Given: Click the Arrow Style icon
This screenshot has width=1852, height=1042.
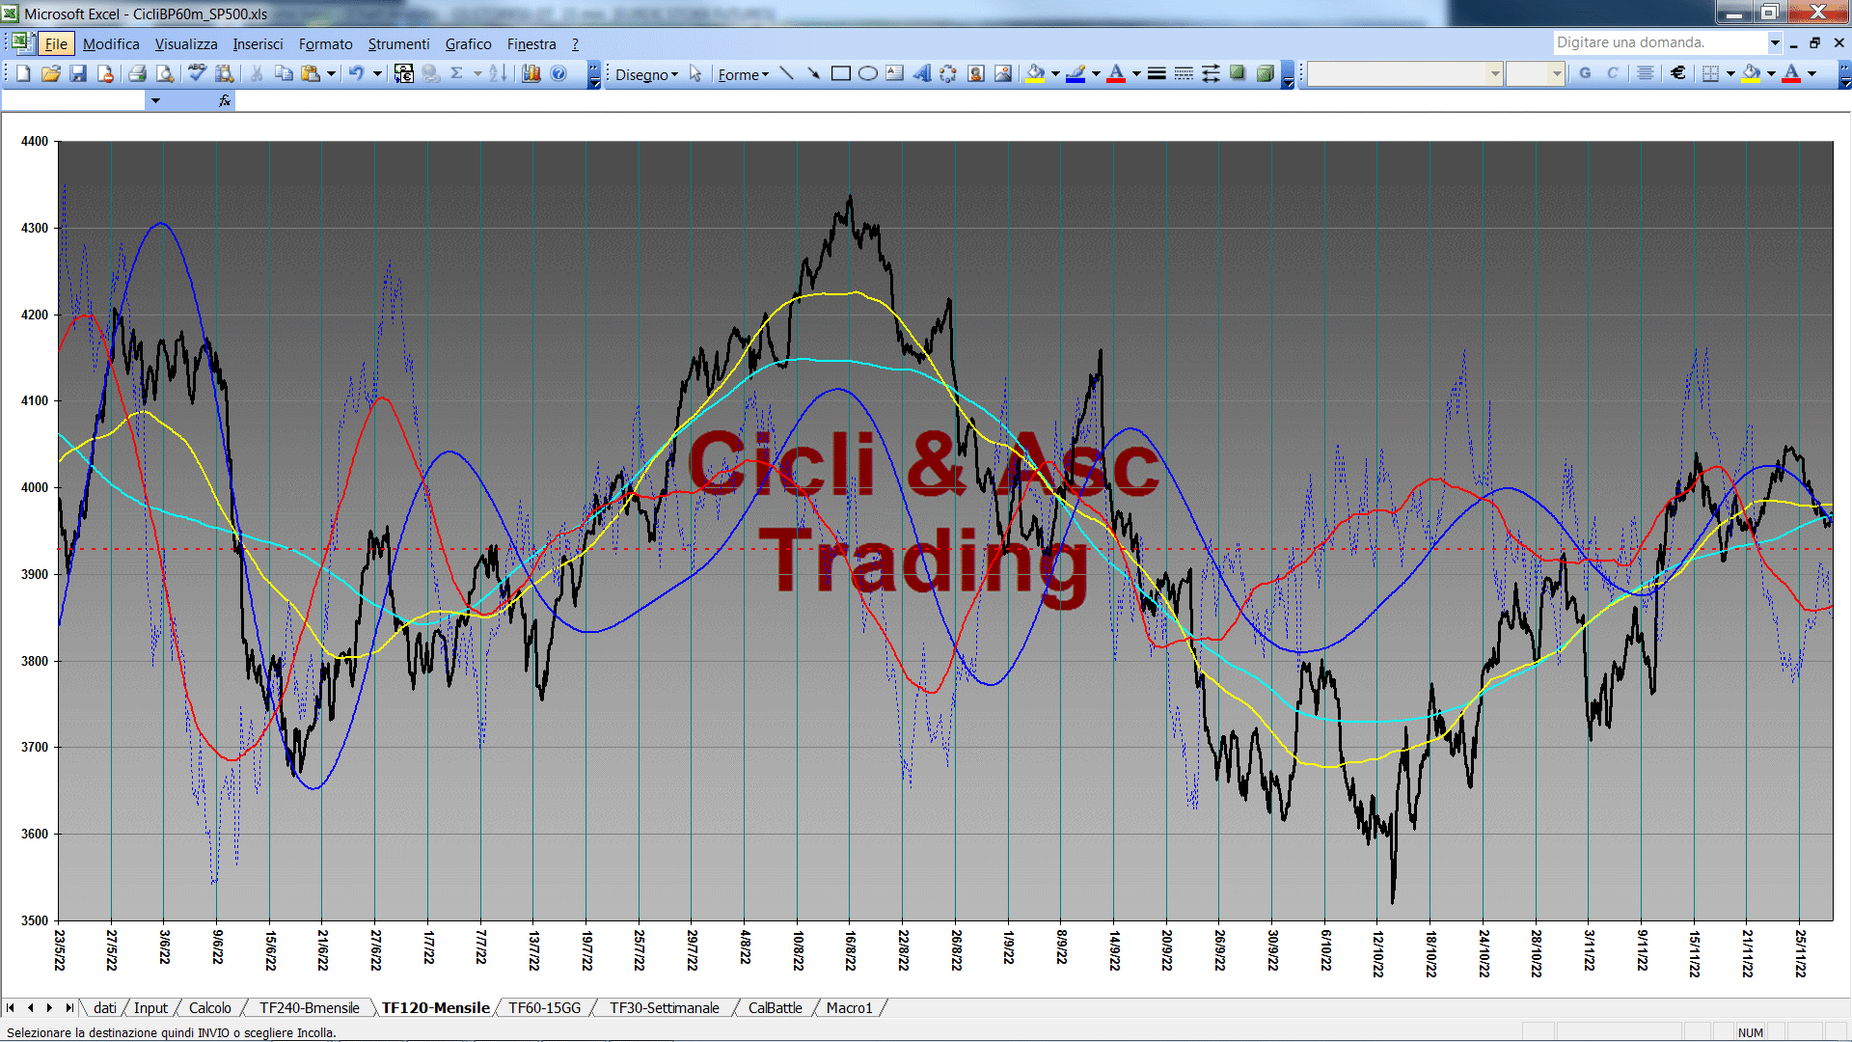Looking at the screenshot, I should pyautogui.click(x=1211, y=73).
